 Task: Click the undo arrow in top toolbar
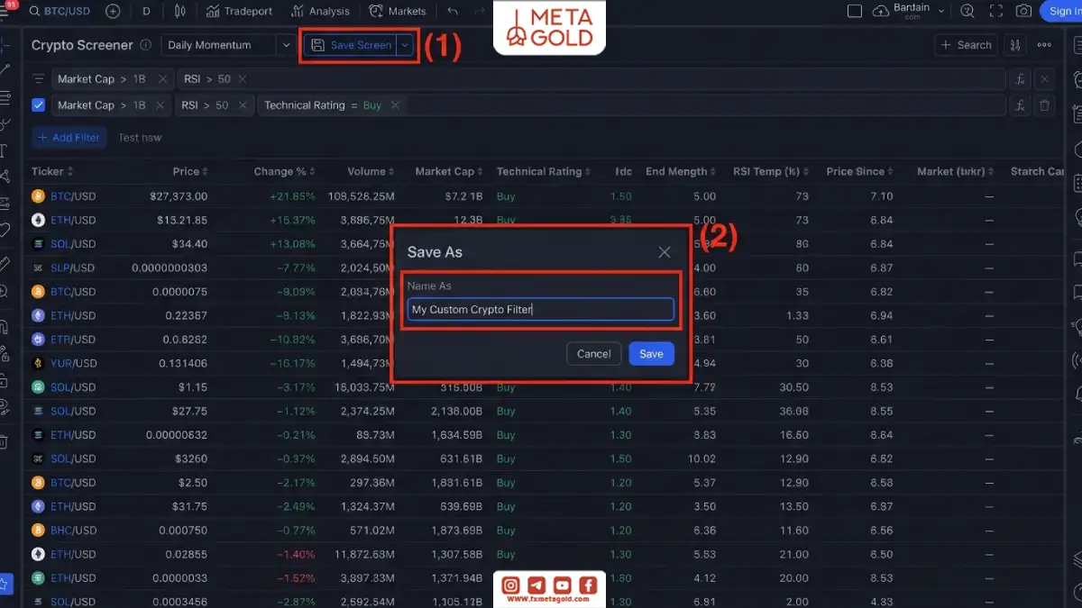453,12
